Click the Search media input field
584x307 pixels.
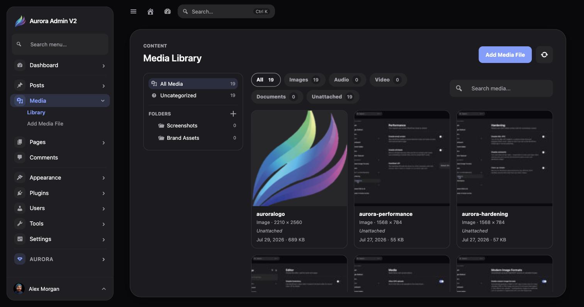pyautogui.click(x=501, y=88)
